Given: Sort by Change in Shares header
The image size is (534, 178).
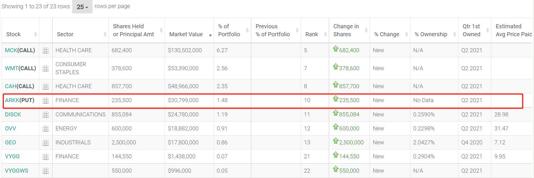Looking at the screenshot, I should point(346,30).
